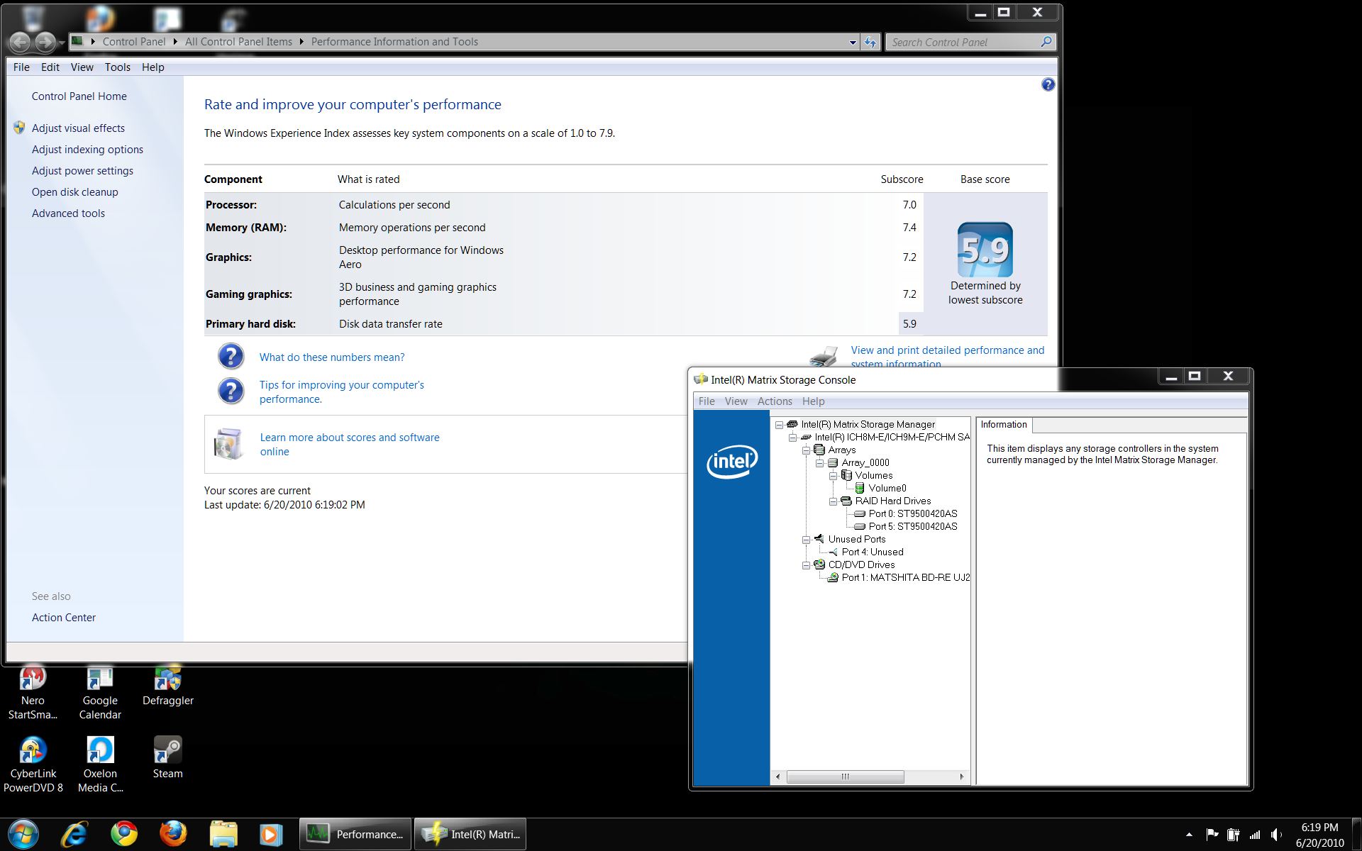Click the right scroll arrow in tree pane
Viewport: 1362px width, 851px height.
tap(962, 777)
